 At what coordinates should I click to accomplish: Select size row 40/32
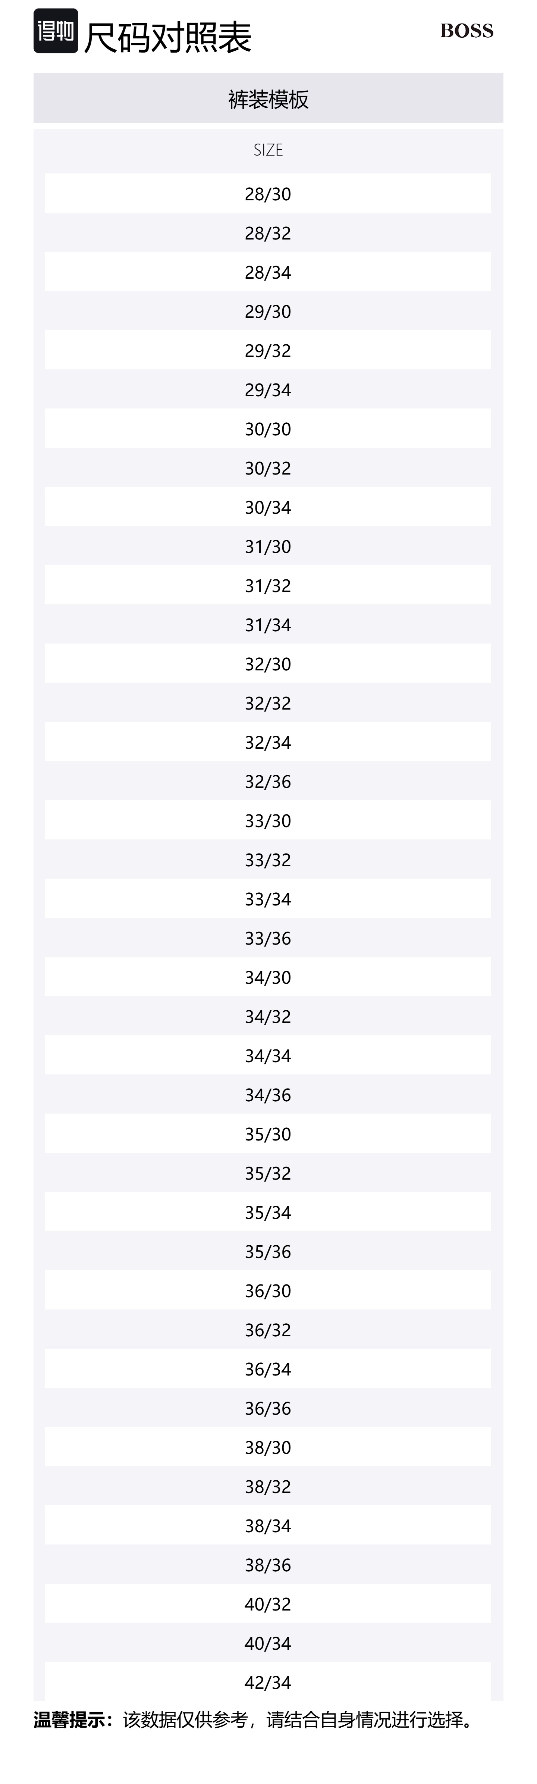(268, 1604)
